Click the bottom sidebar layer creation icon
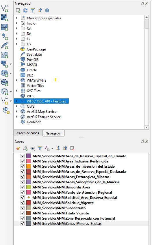Image resolution: width=152 pixels, height=245 pixels. point(6,110)
